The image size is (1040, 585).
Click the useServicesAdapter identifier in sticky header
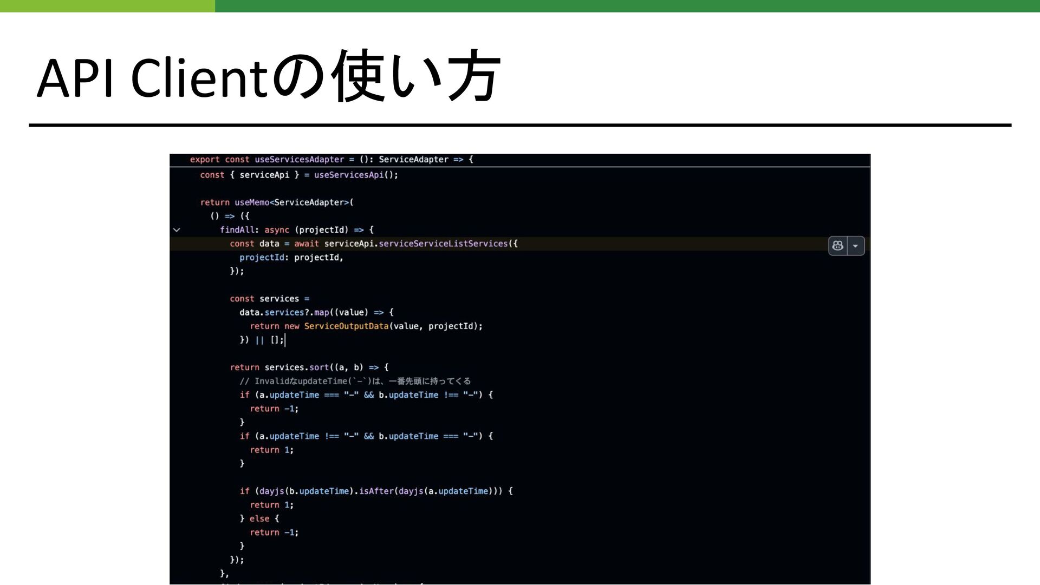299,160
